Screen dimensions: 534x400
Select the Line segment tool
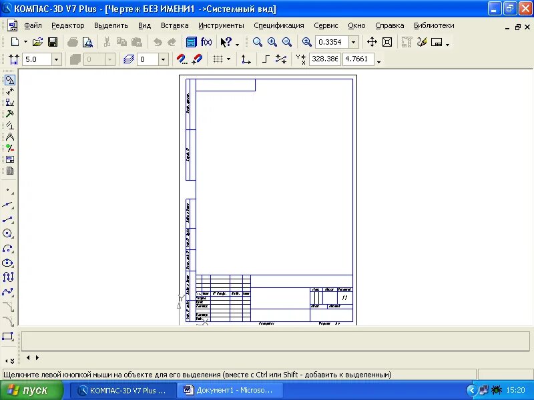tap(8, 219)
